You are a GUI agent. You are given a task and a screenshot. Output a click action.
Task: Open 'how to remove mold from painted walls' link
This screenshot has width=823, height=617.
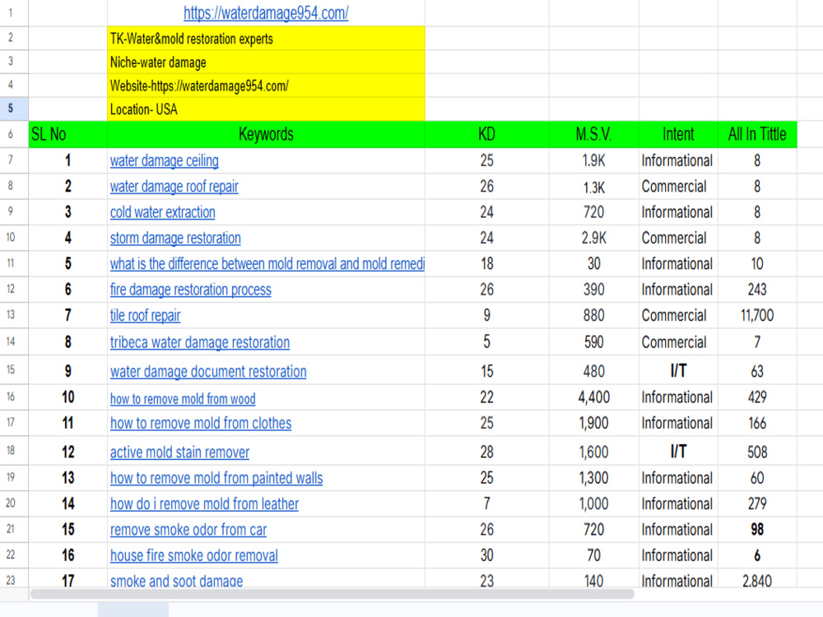tap(216, 477)
